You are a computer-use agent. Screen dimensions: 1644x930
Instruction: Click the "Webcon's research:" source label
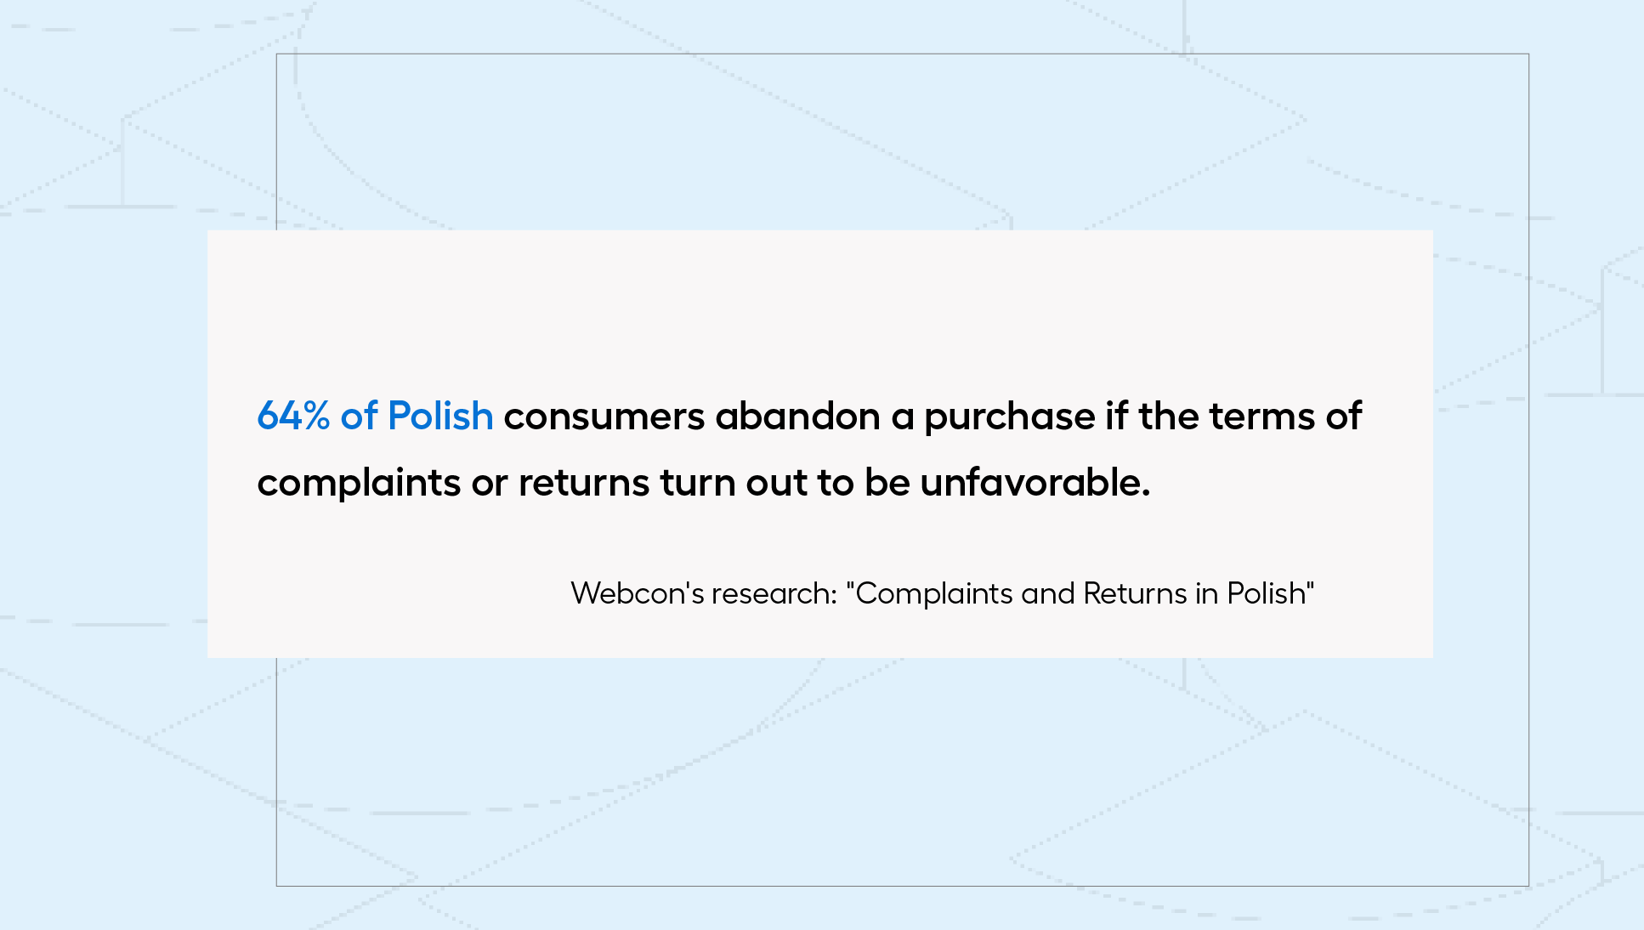tap(704, 593)
